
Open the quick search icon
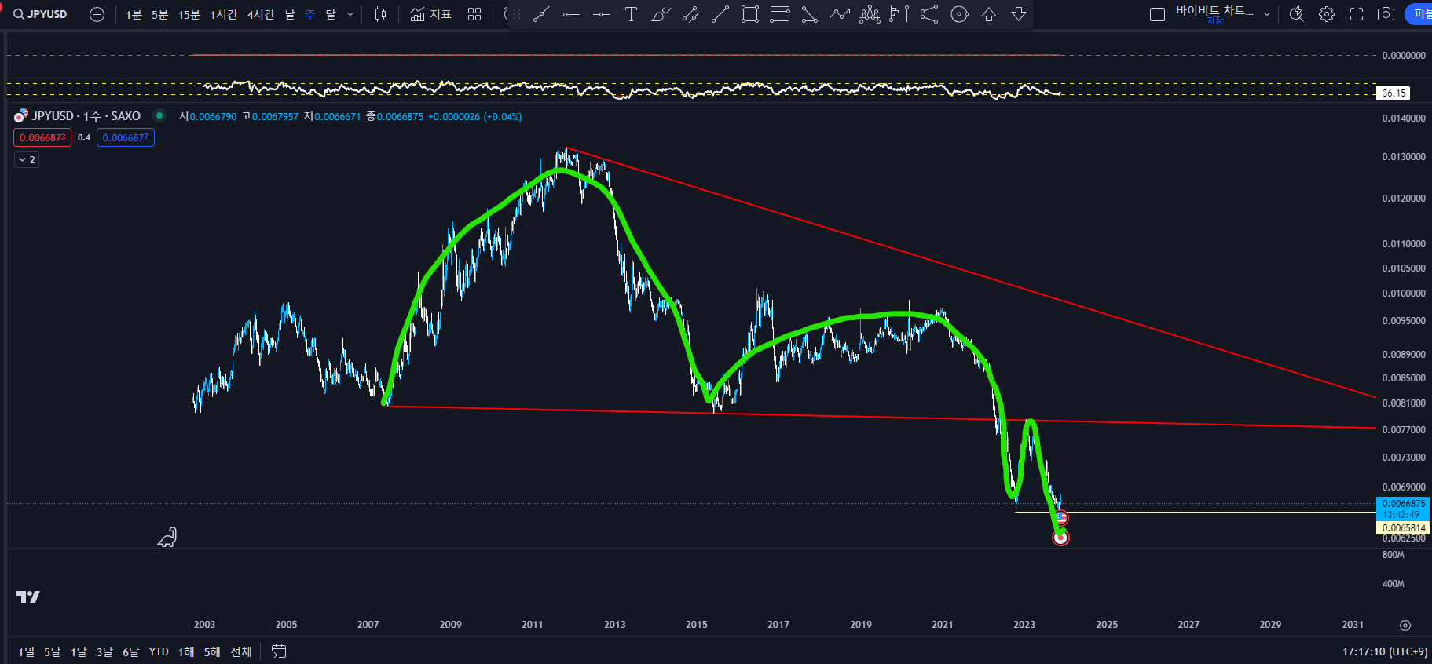click(x=1297, y=14)
